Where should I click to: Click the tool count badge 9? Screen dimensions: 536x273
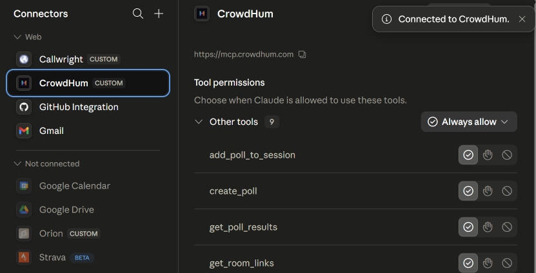(x=272, y=122)
